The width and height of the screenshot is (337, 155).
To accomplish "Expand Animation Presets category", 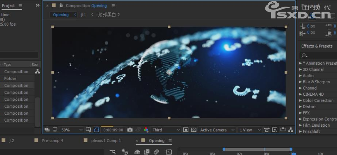I will (x=301, y=63).
